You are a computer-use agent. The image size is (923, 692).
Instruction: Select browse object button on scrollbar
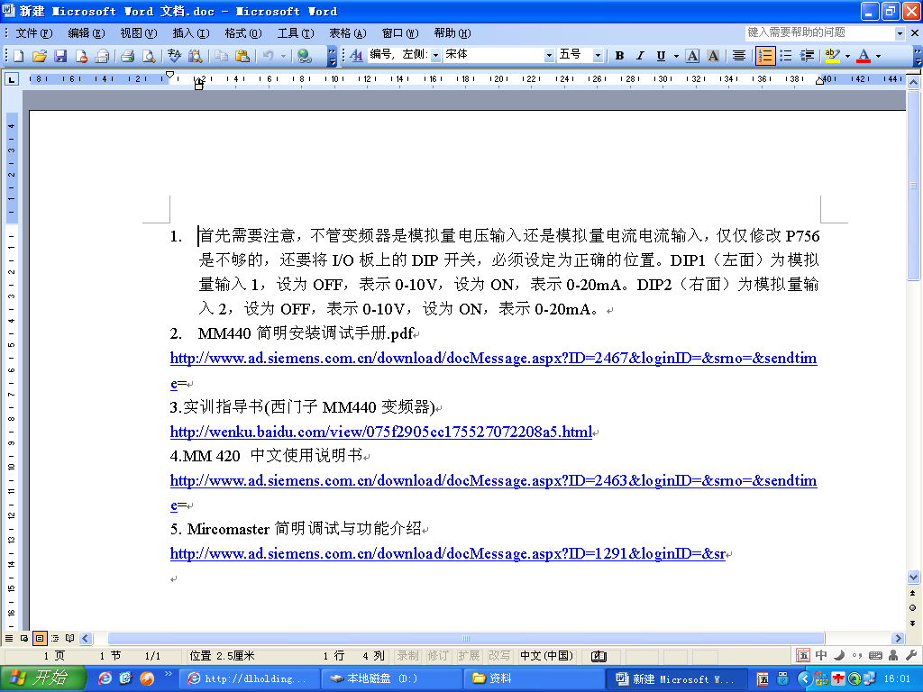pos(913,608)
